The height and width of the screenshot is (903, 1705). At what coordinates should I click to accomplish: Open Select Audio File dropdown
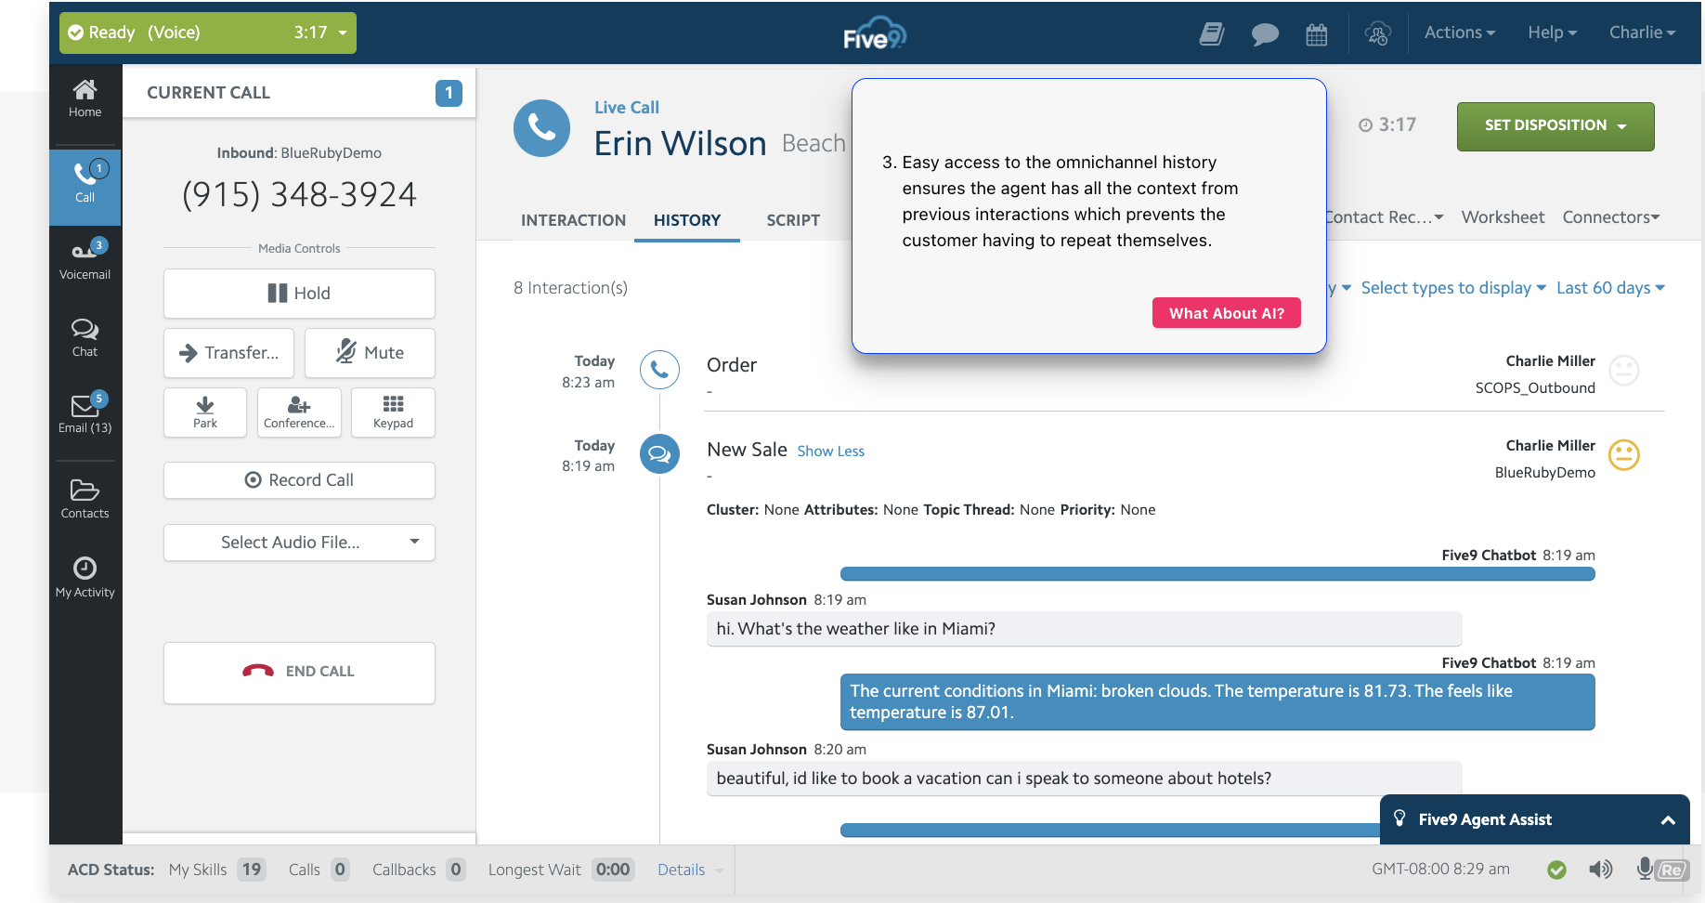click(x=299, y=543)
